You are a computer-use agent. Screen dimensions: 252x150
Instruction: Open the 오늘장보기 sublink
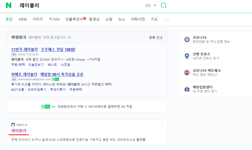36,65
